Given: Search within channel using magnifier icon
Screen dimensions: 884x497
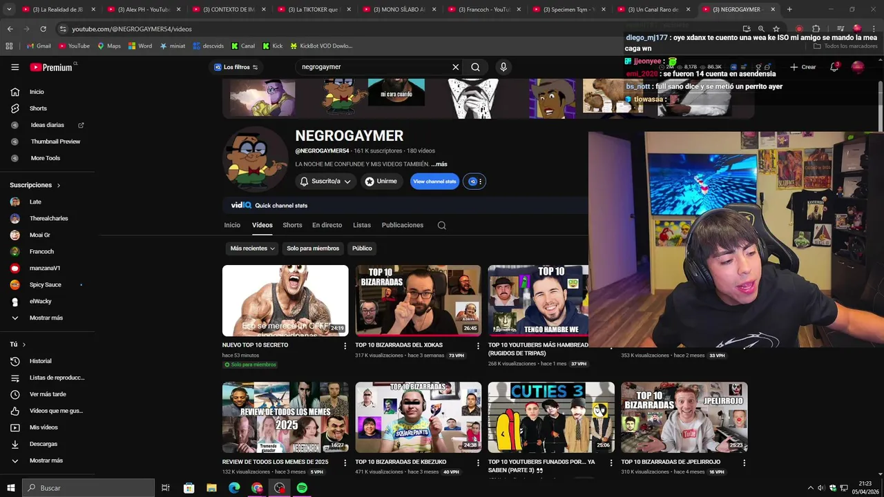Looking at the screenshot, I should click(x=442, y=225).
